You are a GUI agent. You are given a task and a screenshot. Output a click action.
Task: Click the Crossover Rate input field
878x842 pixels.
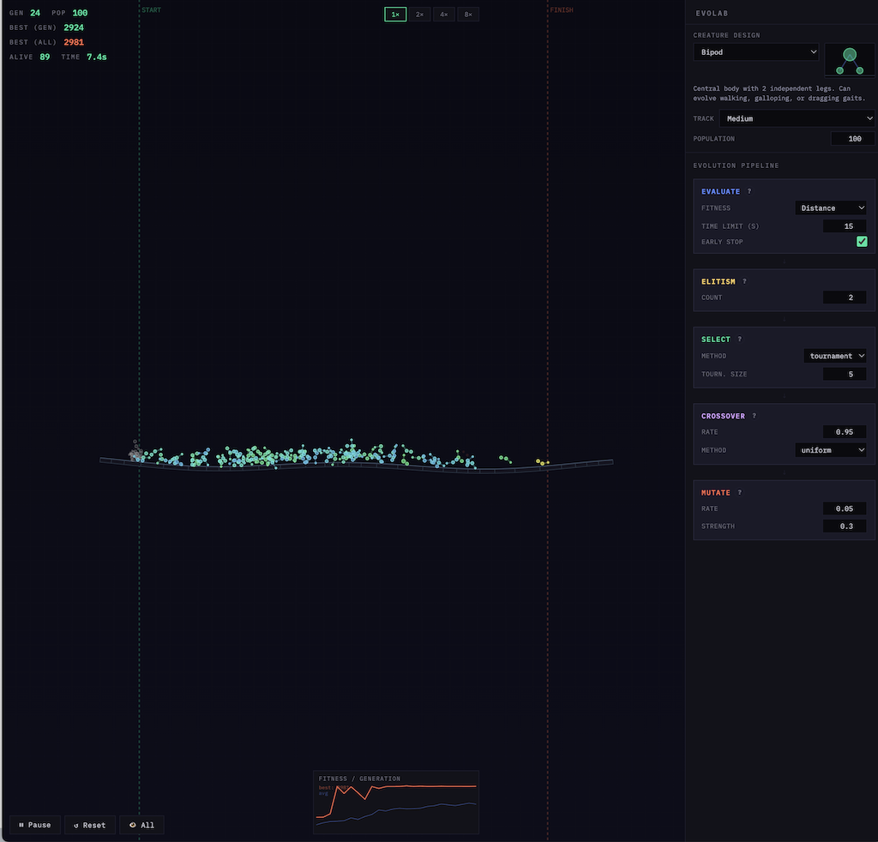pyautogui.click(x=845, y=431)
